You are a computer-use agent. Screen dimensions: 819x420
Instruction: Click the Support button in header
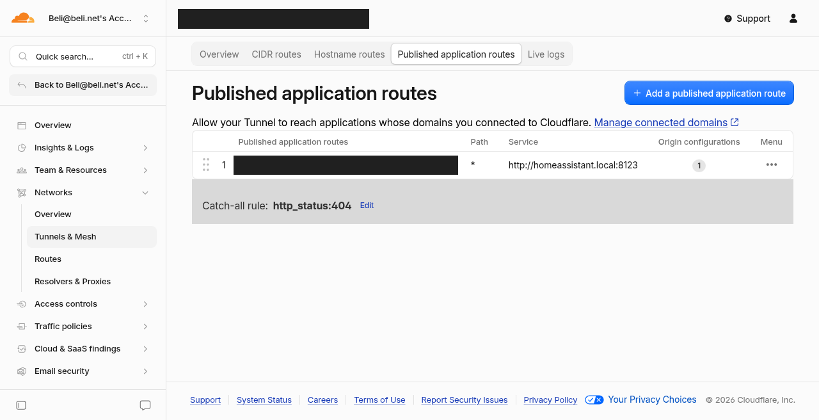coord(747,19)
